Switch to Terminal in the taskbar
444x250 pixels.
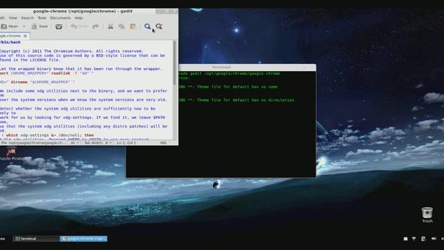(x=36, y=239)
